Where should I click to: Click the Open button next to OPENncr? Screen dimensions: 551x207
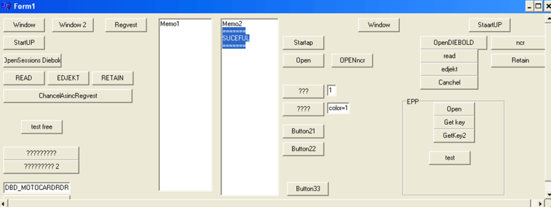pos(303,60)
